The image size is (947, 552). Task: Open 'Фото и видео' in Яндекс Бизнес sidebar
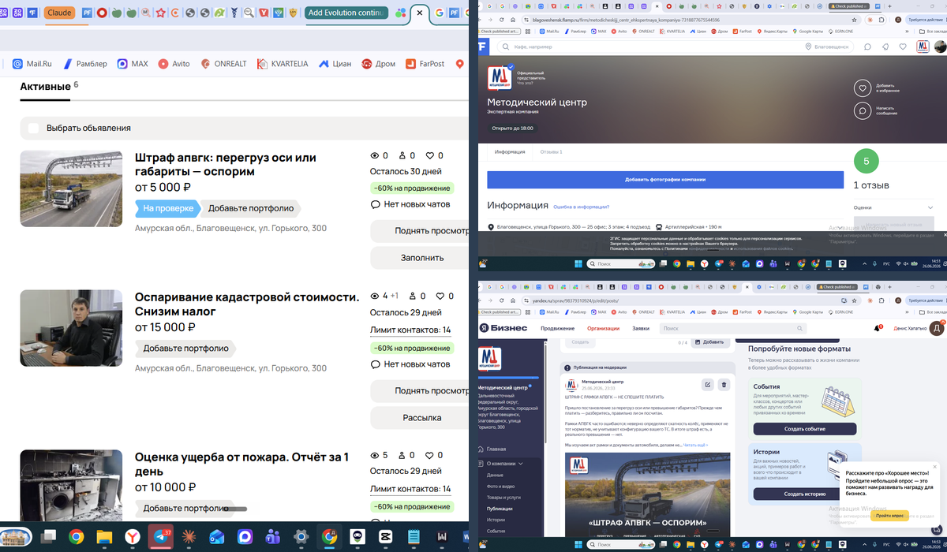(x=500, y=487)
